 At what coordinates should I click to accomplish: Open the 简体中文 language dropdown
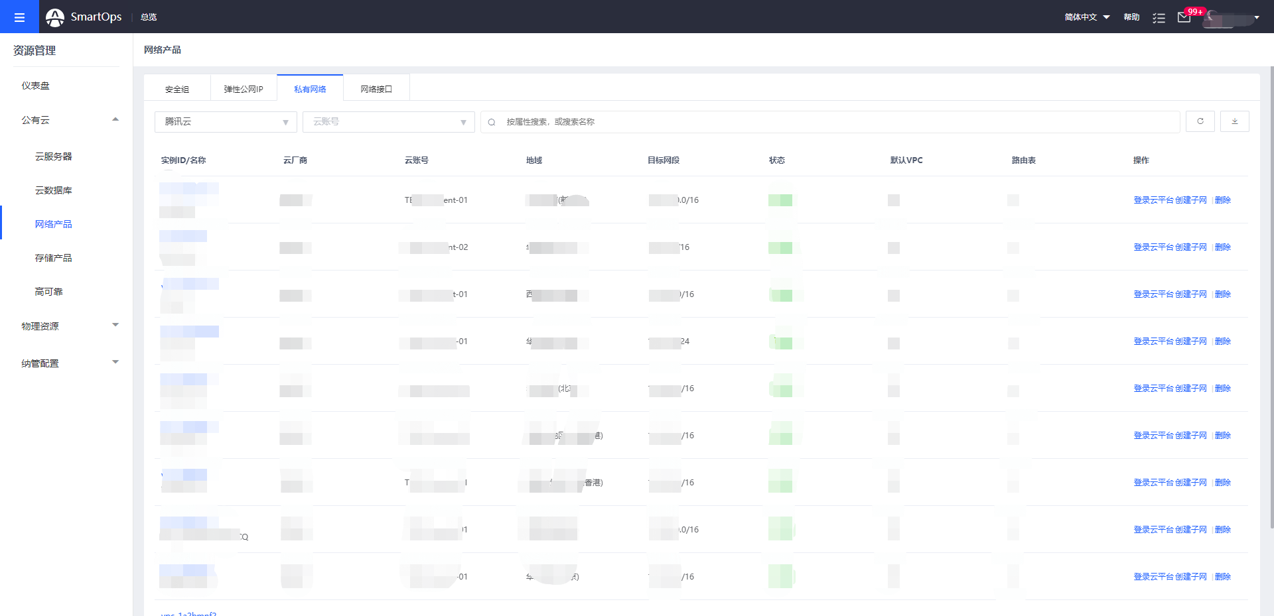click(x=1087, y=17)
